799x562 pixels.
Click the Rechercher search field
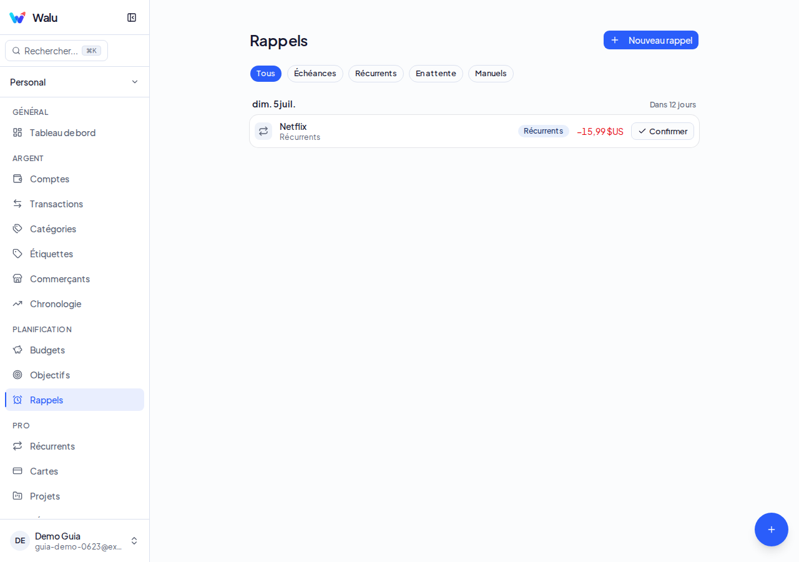click(x=56, y=51)
